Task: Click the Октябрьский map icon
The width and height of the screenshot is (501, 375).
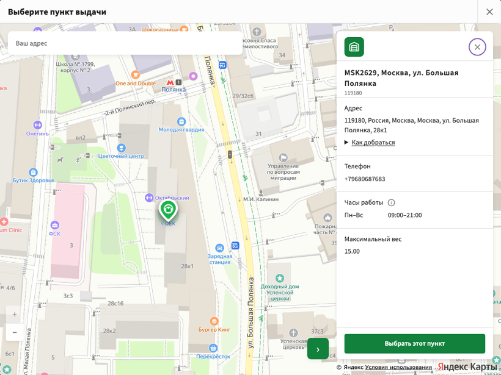Action: (x=149, y=198)
